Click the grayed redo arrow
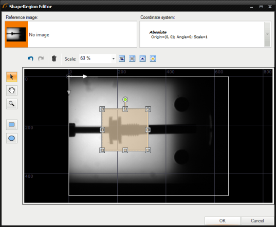276x227 pixels. click(x=41, y=59)
